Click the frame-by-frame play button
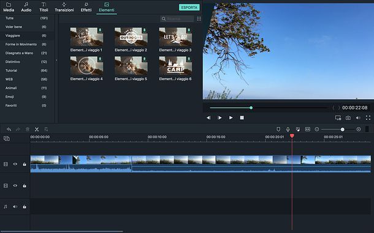This screenshot has width=374, height=233. 219,117
